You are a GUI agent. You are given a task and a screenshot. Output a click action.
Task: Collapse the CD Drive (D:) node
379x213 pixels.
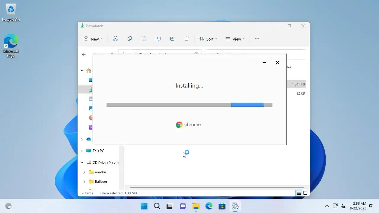click(x=82, y=163)
